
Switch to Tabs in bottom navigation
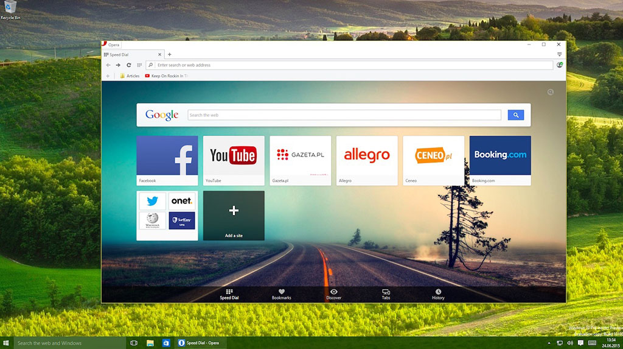click(x=386, y=294)
